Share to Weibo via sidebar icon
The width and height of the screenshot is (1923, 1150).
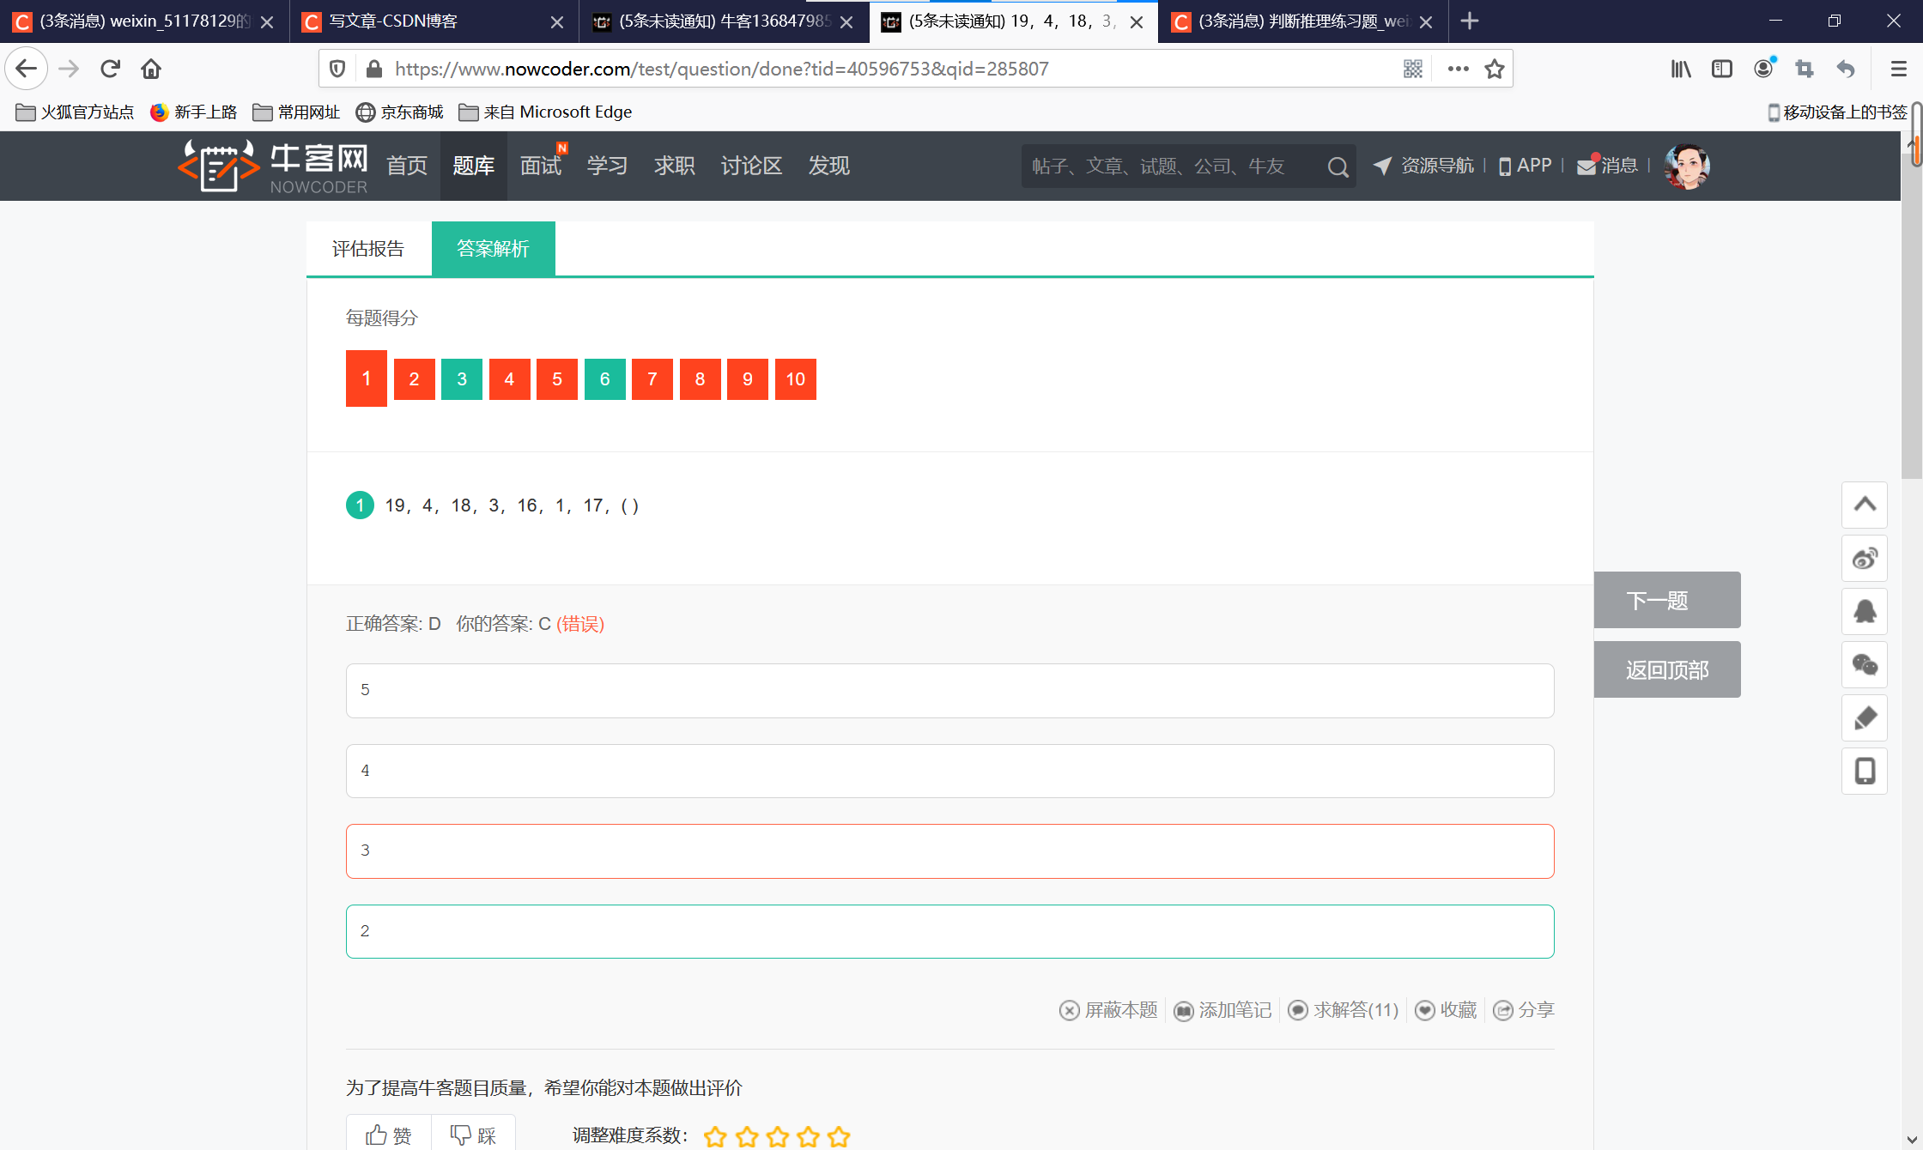point(1865,559)
